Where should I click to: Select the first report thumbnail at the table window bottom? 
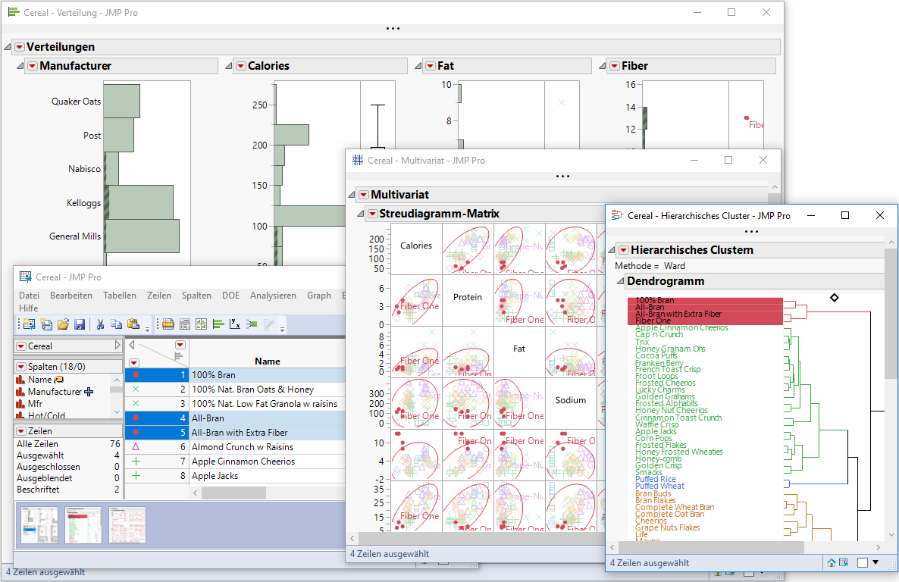pyautogui.click(x=39, y=524)
